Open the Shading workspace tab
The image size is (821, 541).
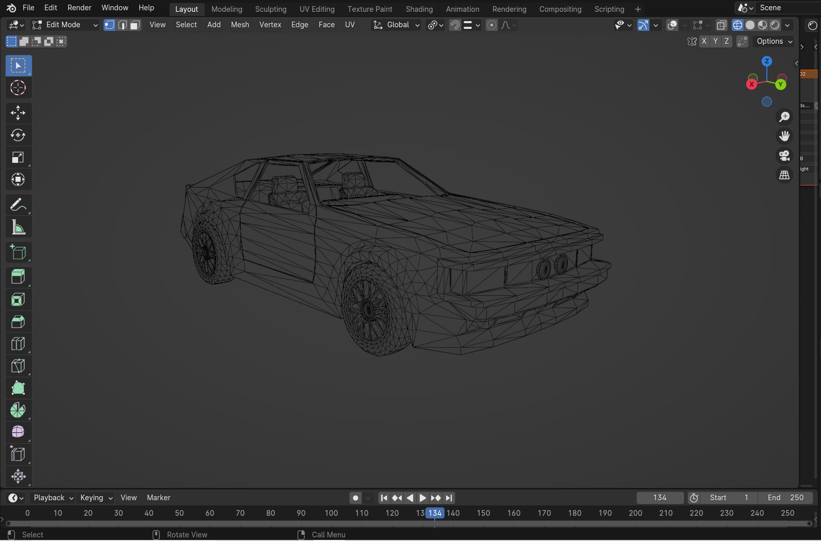(x=419, y=9)
